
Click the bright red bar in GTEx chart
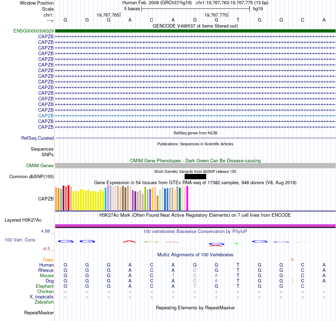(68, 198)
